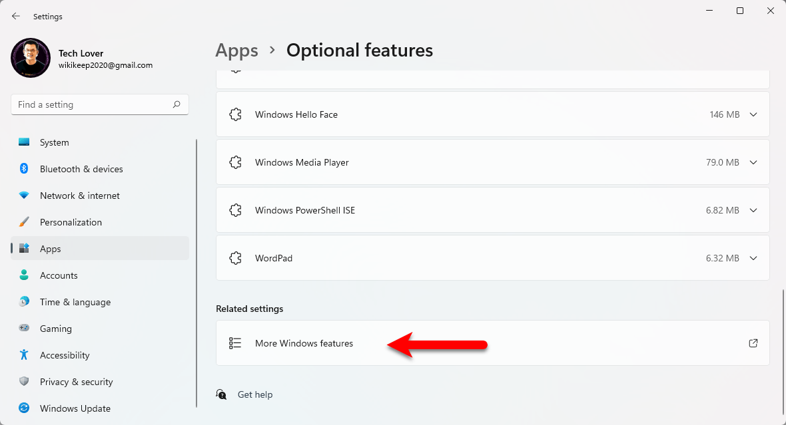Click the Windows Update sync icon
This screenshot has width=786, height=425.
coord(24,408)
